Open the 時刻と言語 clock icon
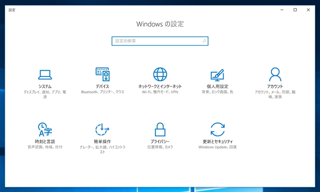320x192 pixels. click(x=45, y=129)
